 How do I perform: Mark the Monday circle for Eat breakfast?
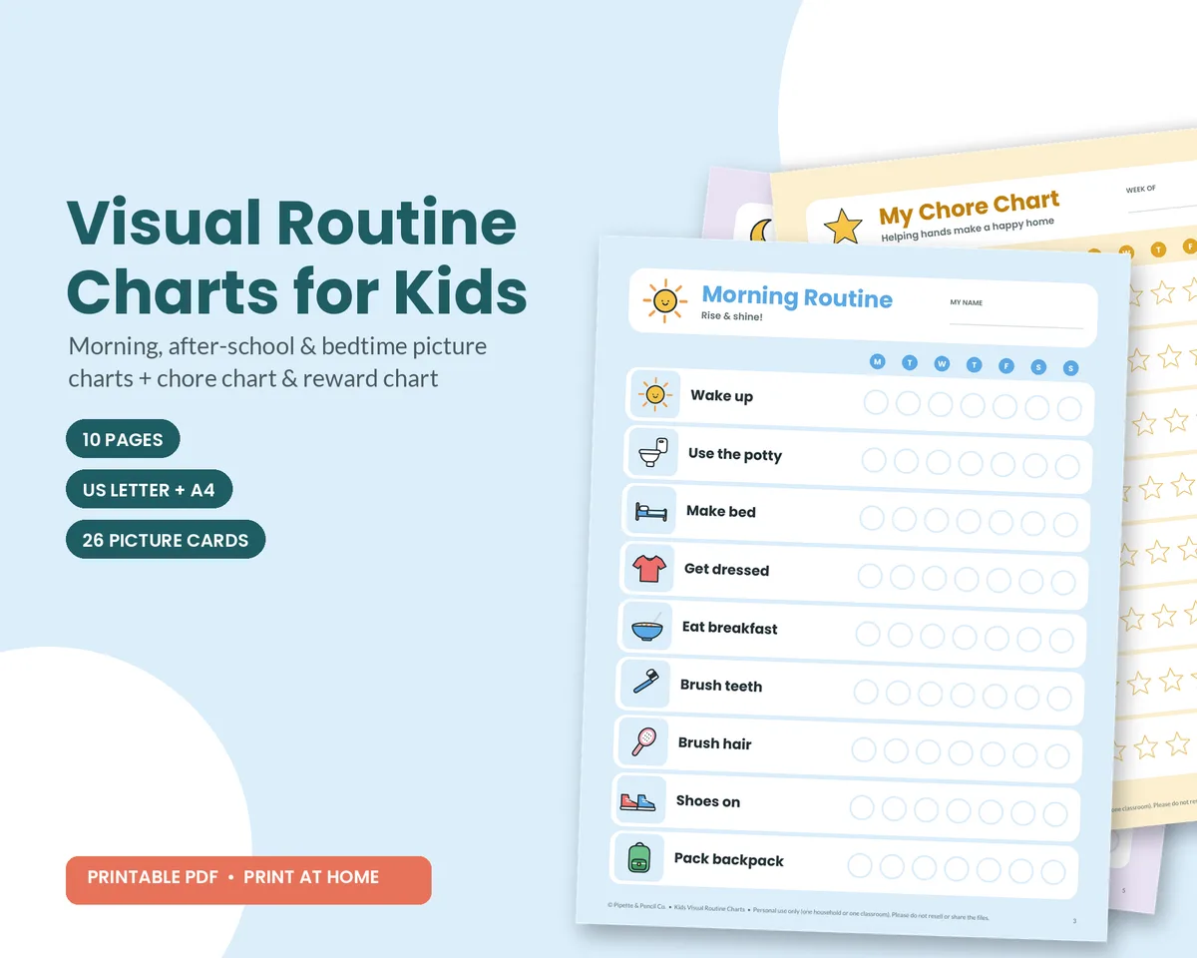(867, 634)
